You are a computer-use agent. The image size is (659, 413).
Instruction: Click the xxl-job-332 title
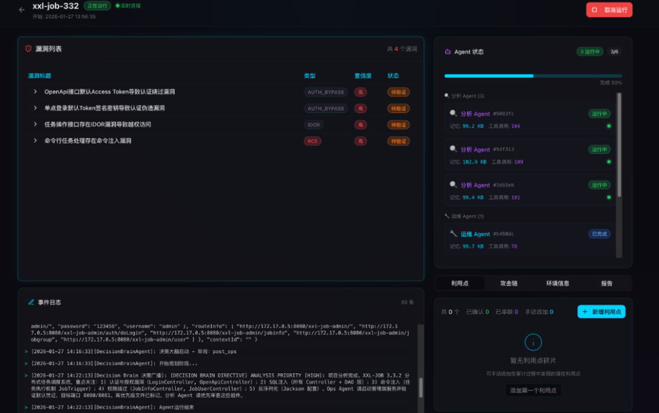tap(56, 6)
